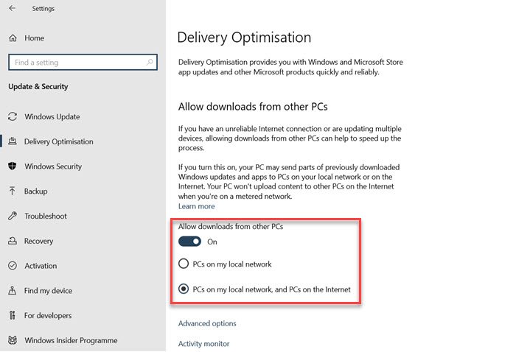Focus the Find a setting field

[83, 62]
